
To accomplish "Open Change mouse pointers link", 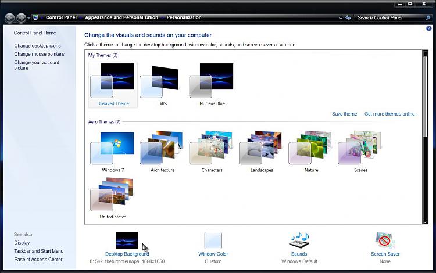I will click(39, 54).
